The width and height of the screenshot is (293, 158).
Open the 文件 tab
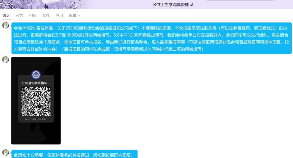[46, 16]
